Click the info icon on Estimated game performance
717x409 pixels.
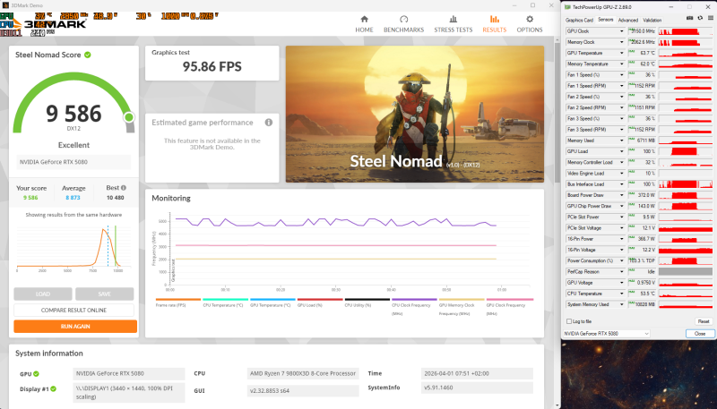pyautogui.click(x=269, y=123)
